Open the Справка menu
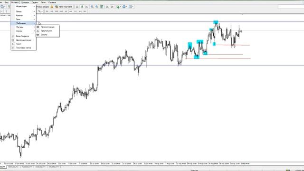 [52, 2]
